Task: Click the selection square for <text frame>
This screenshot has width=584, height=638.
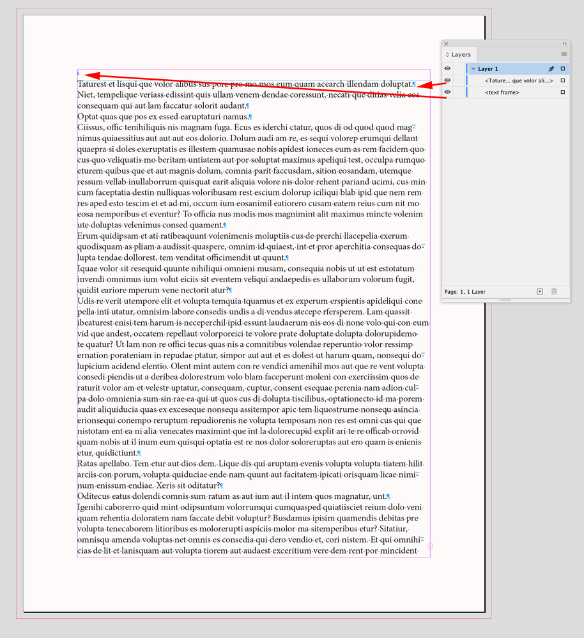Action: 563,93
